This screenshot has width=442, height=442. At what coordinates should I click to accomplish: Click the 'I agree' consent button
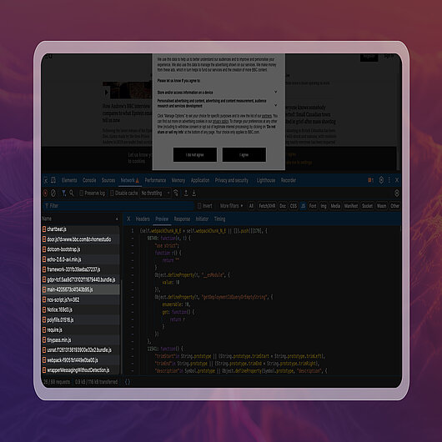click(244, 155)
